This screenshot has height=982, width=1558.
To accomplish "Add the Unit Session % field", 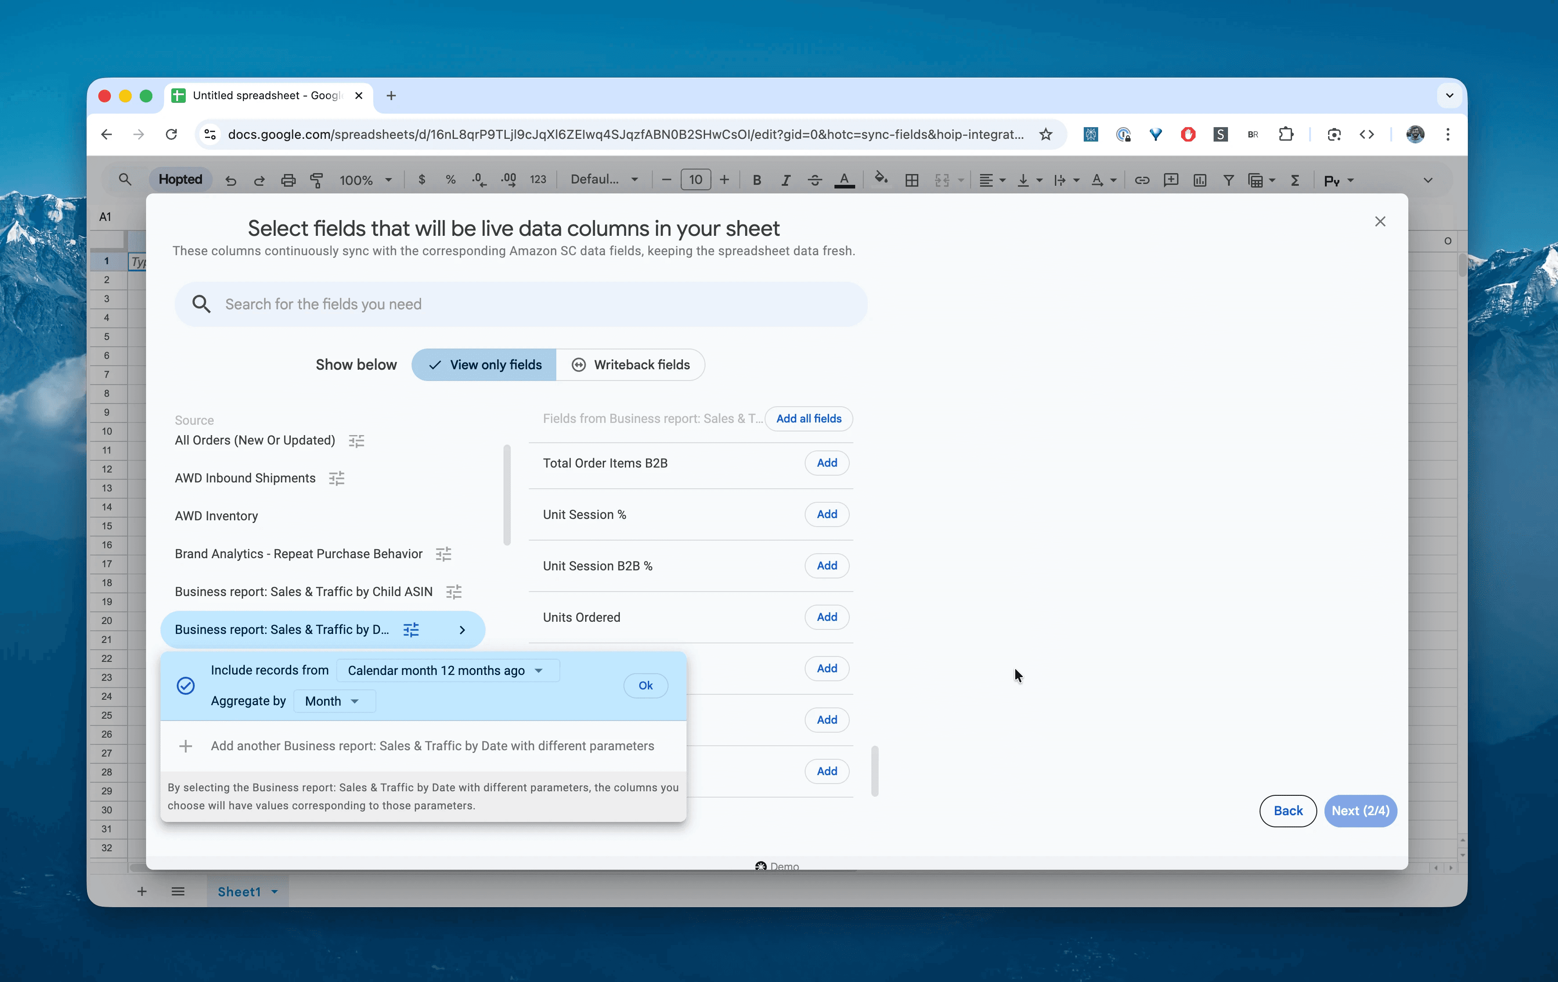I will point(827,514).
